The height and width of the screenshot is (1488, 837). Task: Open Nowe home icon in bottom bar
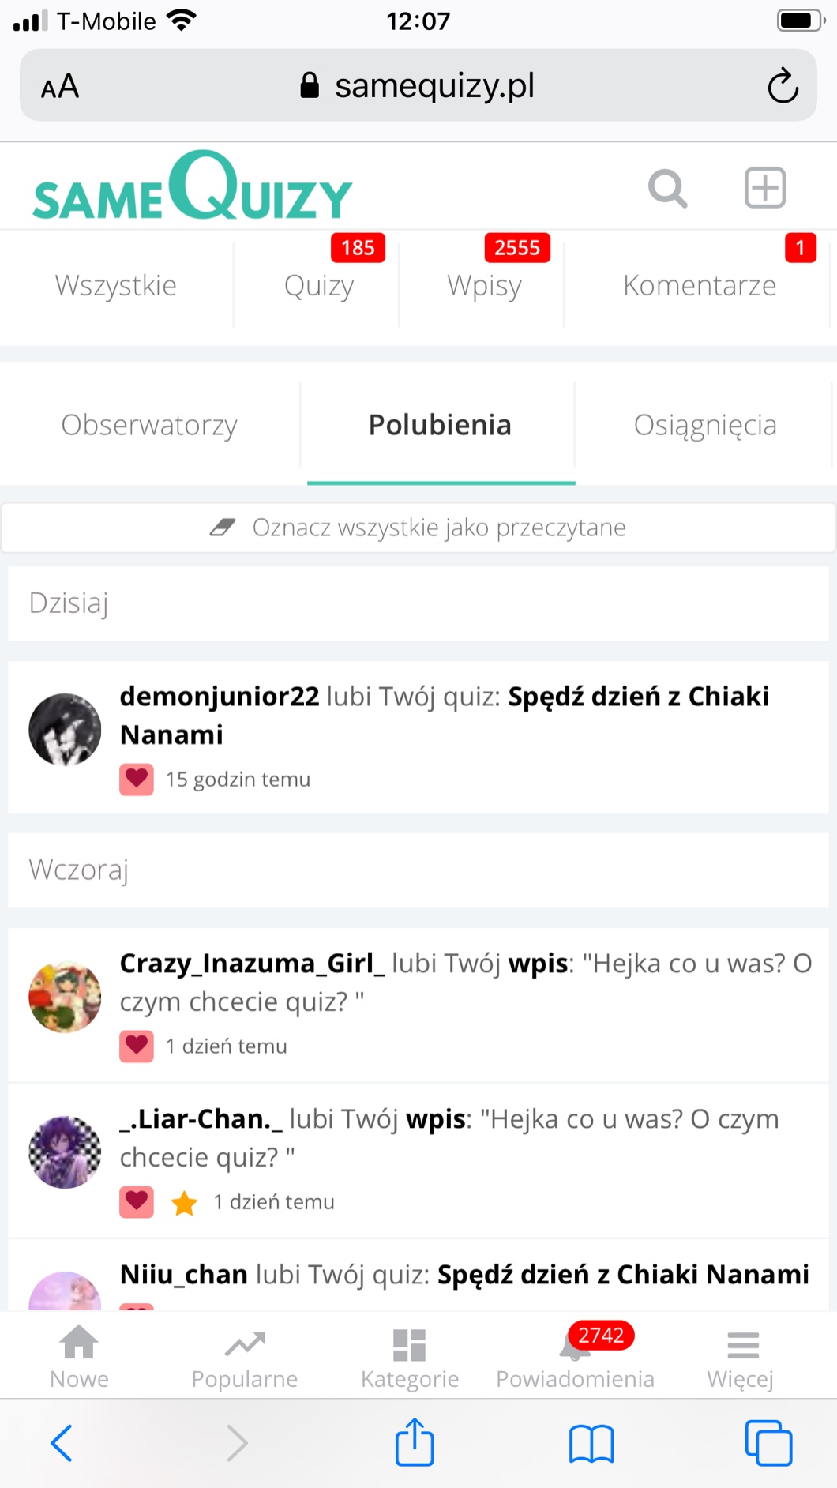80,1357
